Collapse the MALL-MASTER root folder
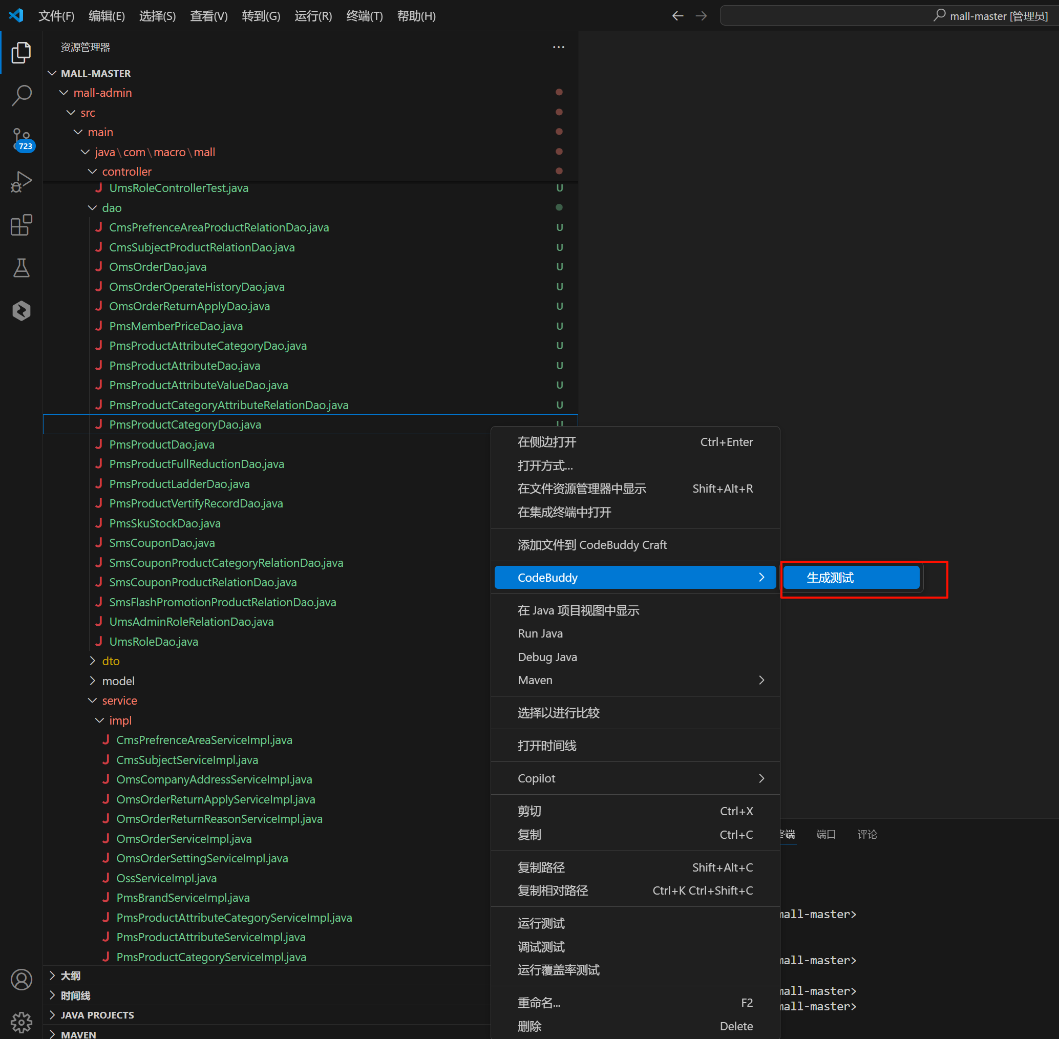The height and width of the screenshot is (1039, 1059). 310,73
